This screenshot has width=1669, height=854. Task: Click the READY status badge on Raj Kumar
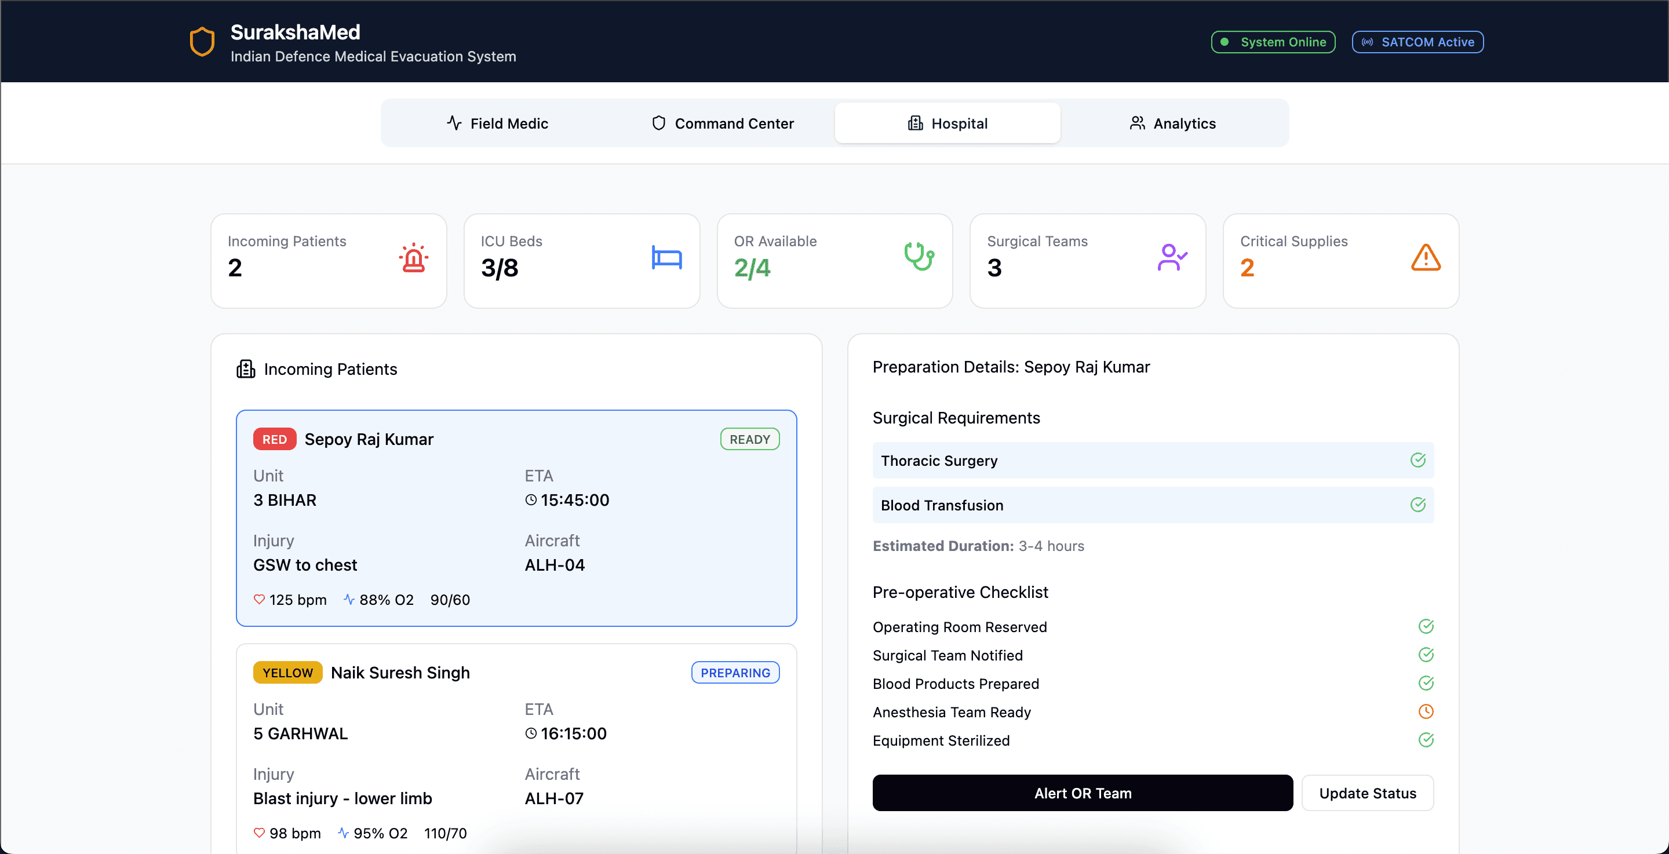click(750, 439)
